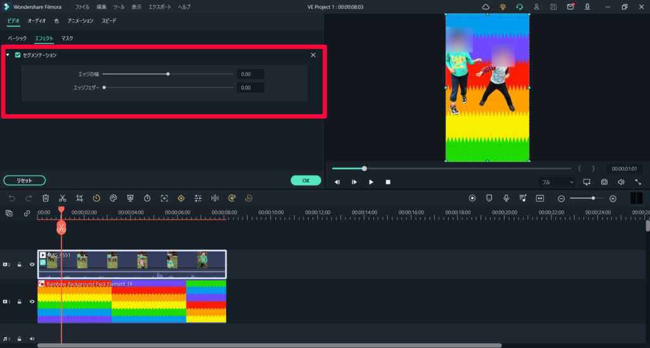The height and width of the screenshot is (348, 650).
Task: Add a marker with the marker icon
Action: point(489,198)
